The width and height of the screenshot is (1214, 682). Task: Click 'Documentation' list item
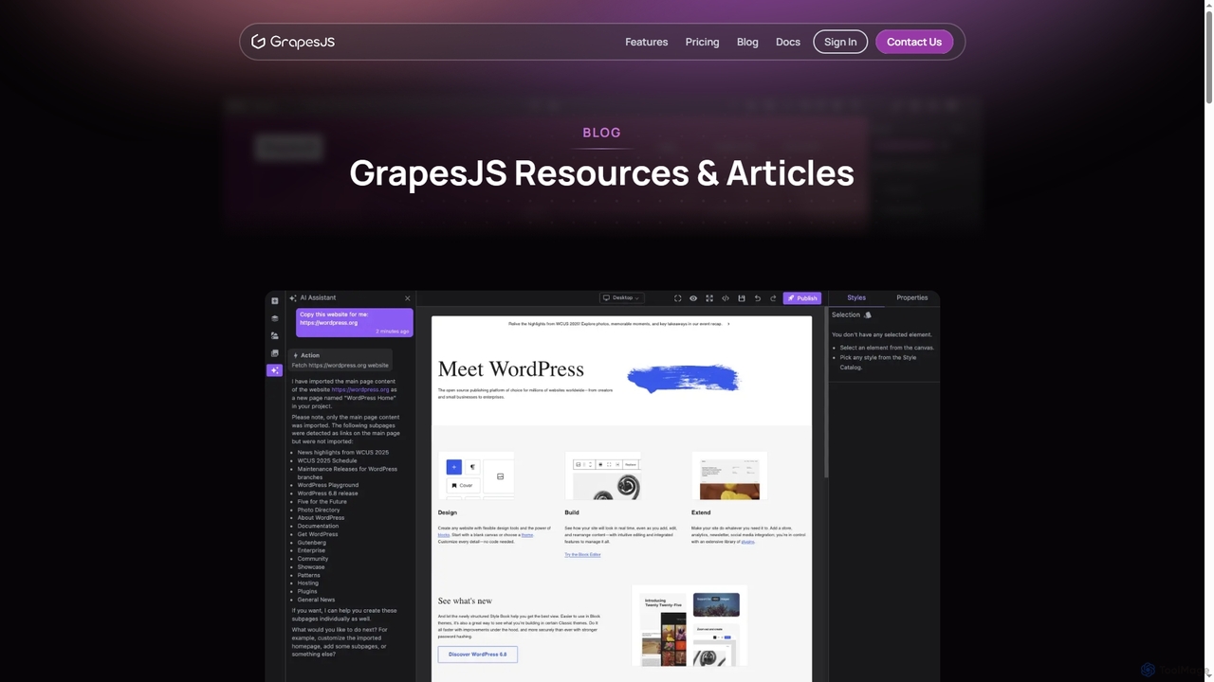(x=318, y=526)
